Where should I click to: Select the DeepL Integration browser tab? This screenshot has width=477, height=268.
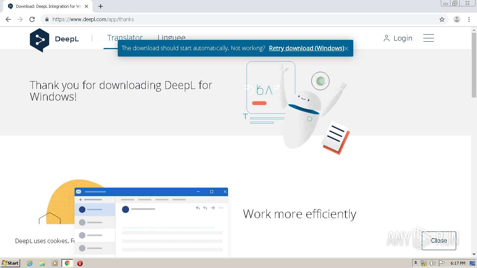tap(48, 6)
